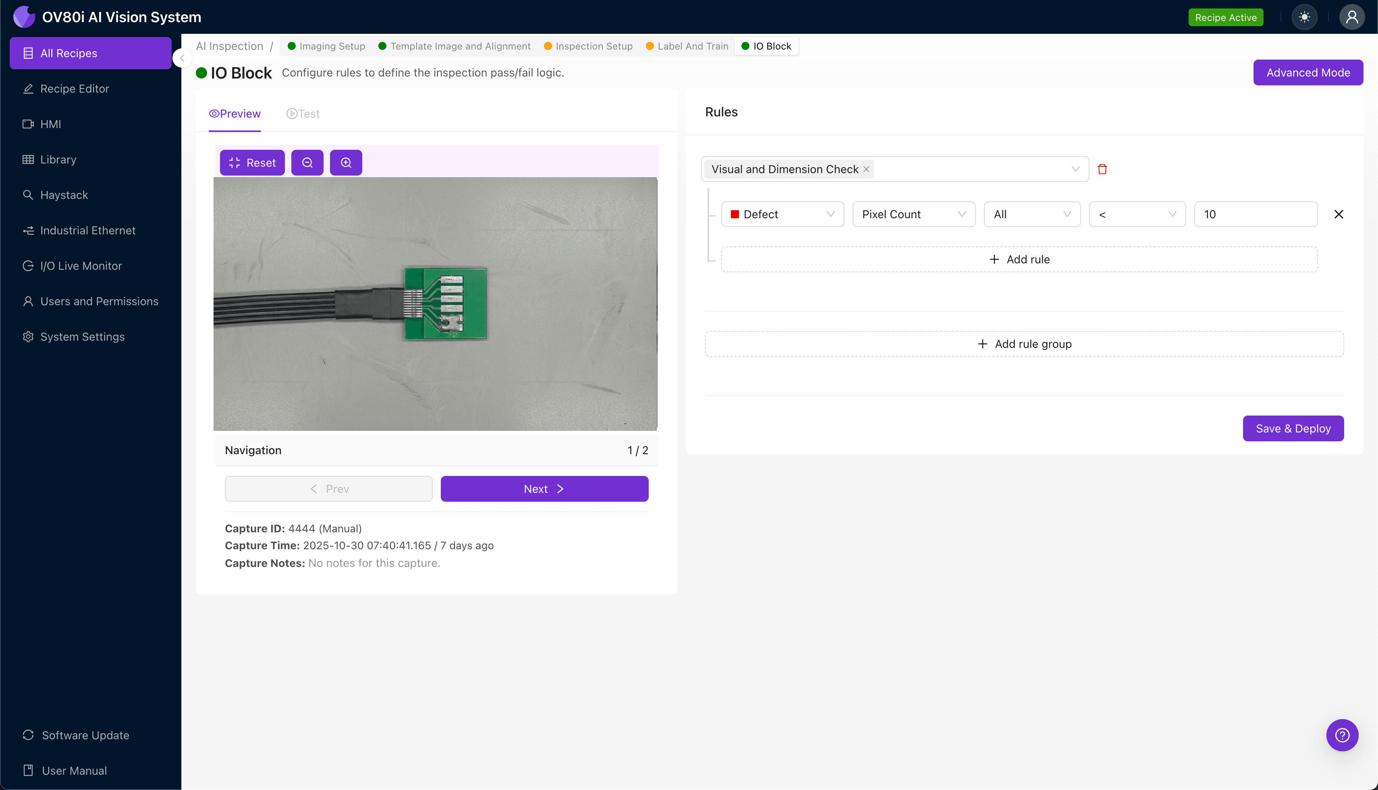Screen dimensions: 1378x790
Task: Click the zoom in magnifier above the preview
Action: click(x=346, y=162)
